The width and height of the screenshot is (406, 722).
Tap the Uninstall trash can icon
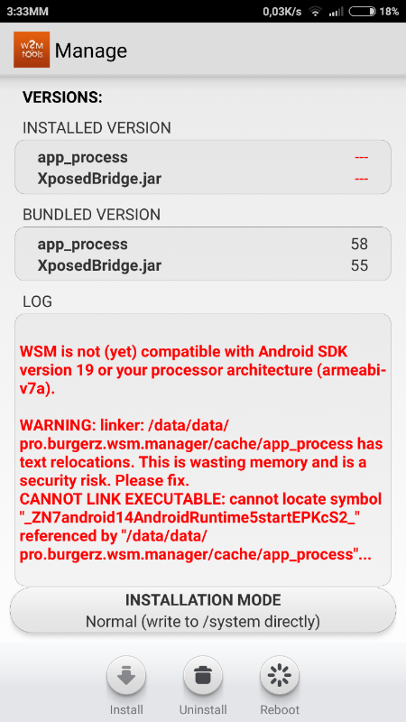(202, 675)
